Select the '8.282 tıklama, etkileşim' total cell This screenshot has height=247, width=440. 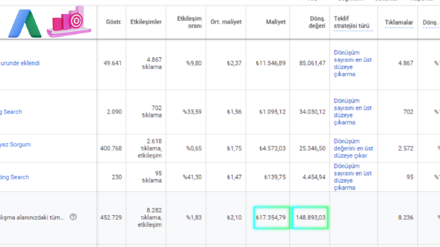pos(150,218)
